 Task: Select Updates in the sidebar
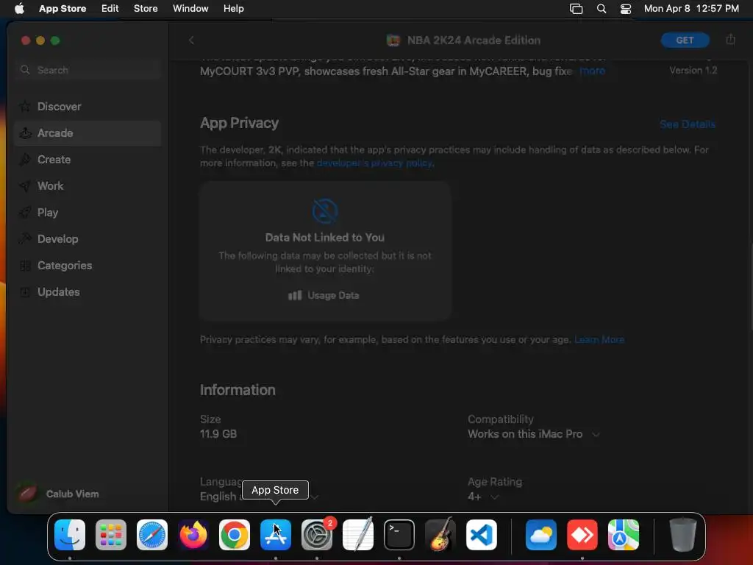(88, 291)
